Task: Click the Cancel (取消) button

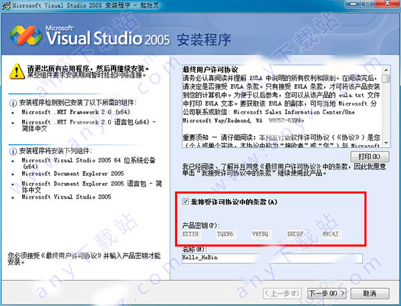Action: tap(370, 293)
